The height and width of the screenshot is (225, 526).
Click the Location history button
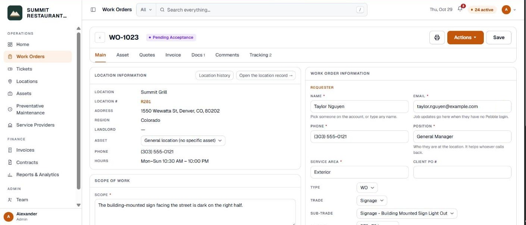click(215, 76)
